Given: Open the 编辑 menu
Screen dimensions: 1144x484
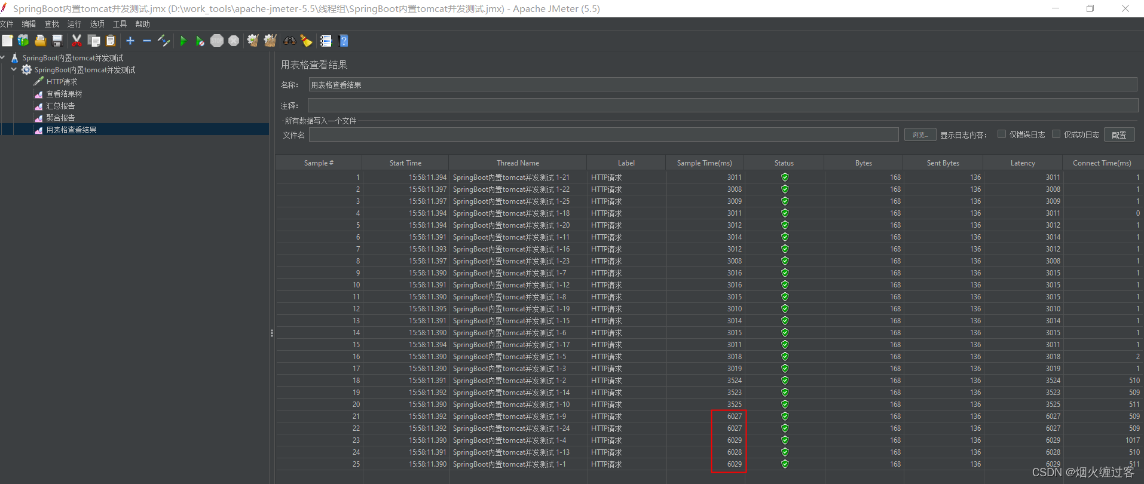Looking at the screenshot, I should coord(29,24).
